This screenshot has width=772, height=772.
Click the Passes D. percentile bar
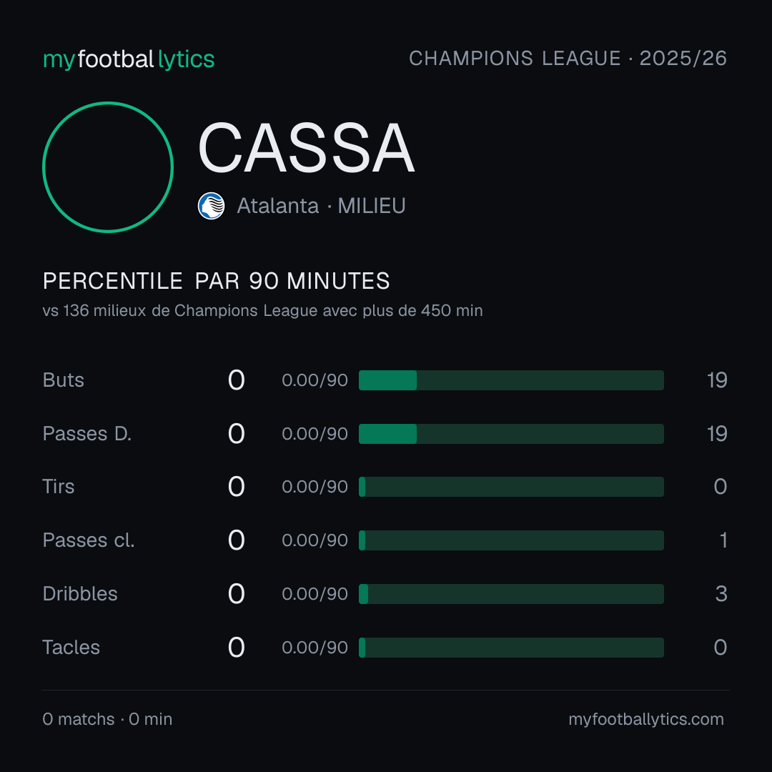click(x=511, y=434)
